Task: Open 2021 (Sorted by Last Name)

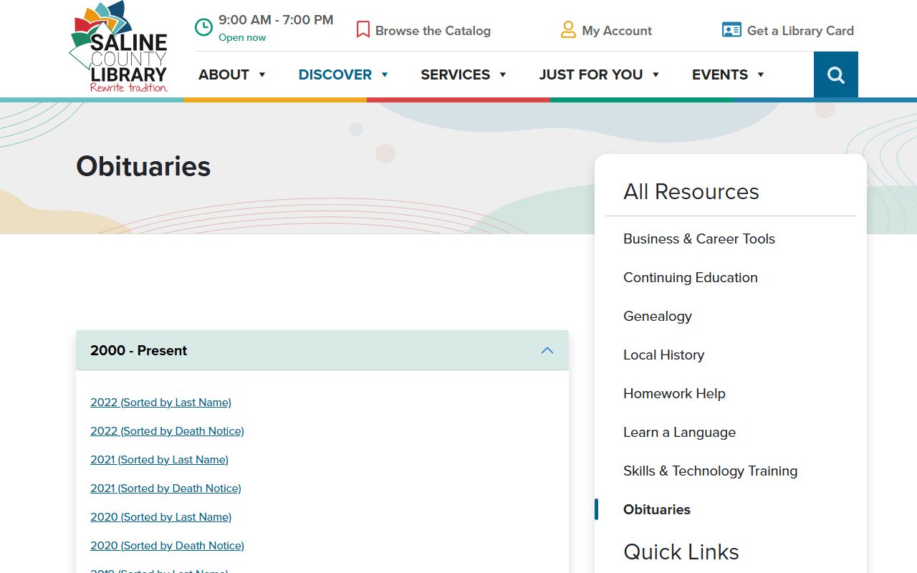Action: pos(159,460)
